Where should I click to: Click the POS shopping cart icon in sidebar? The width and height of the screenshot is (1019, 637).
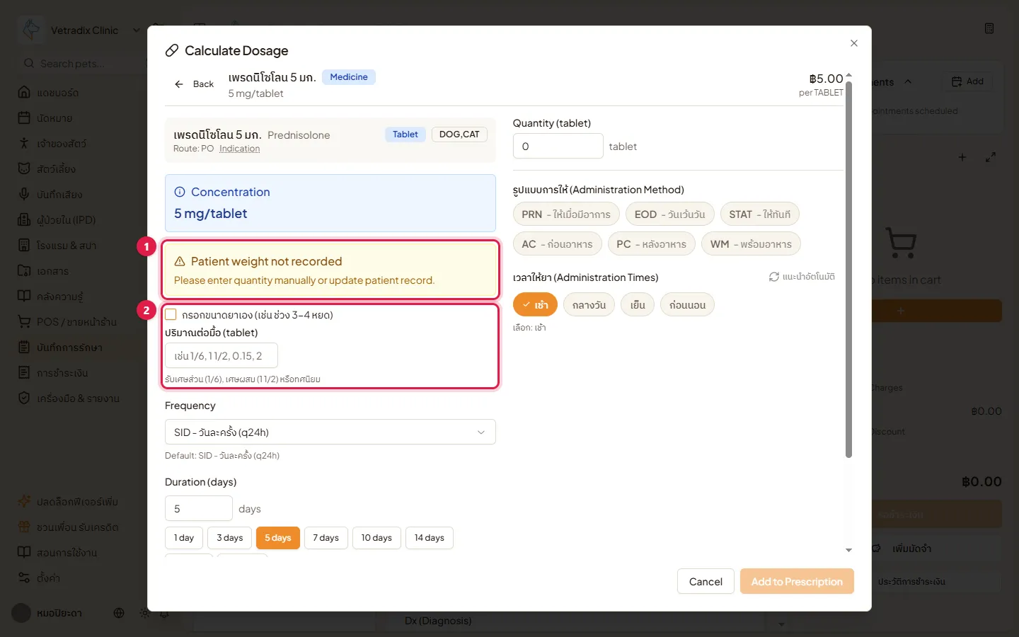[24, 321]
